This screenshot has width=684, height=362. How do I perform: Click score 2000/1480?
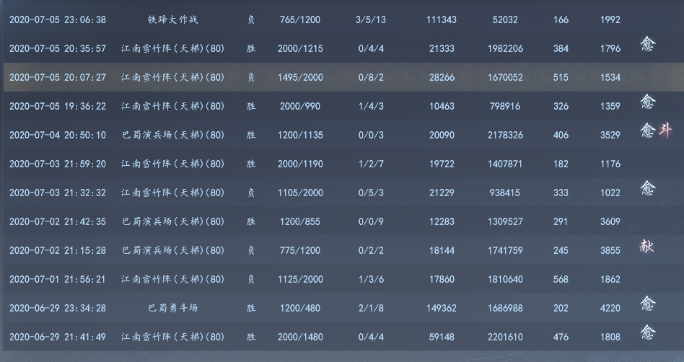300,337
